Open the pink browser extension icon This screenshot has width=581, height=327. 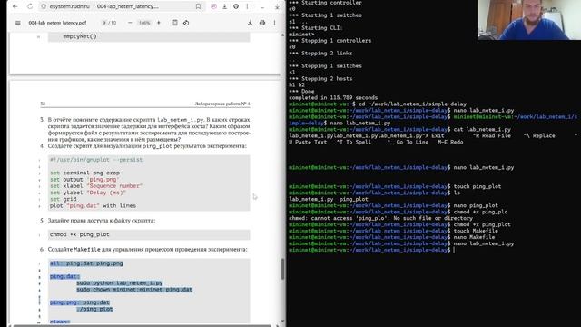pos(214,6)
